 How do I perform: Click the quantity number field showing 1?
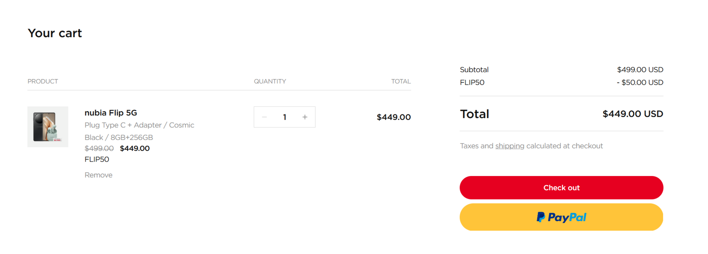point(285,117)
